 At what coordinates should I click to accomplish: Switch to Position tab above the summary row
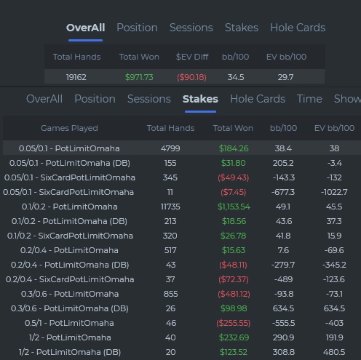(x=137, y=28)
